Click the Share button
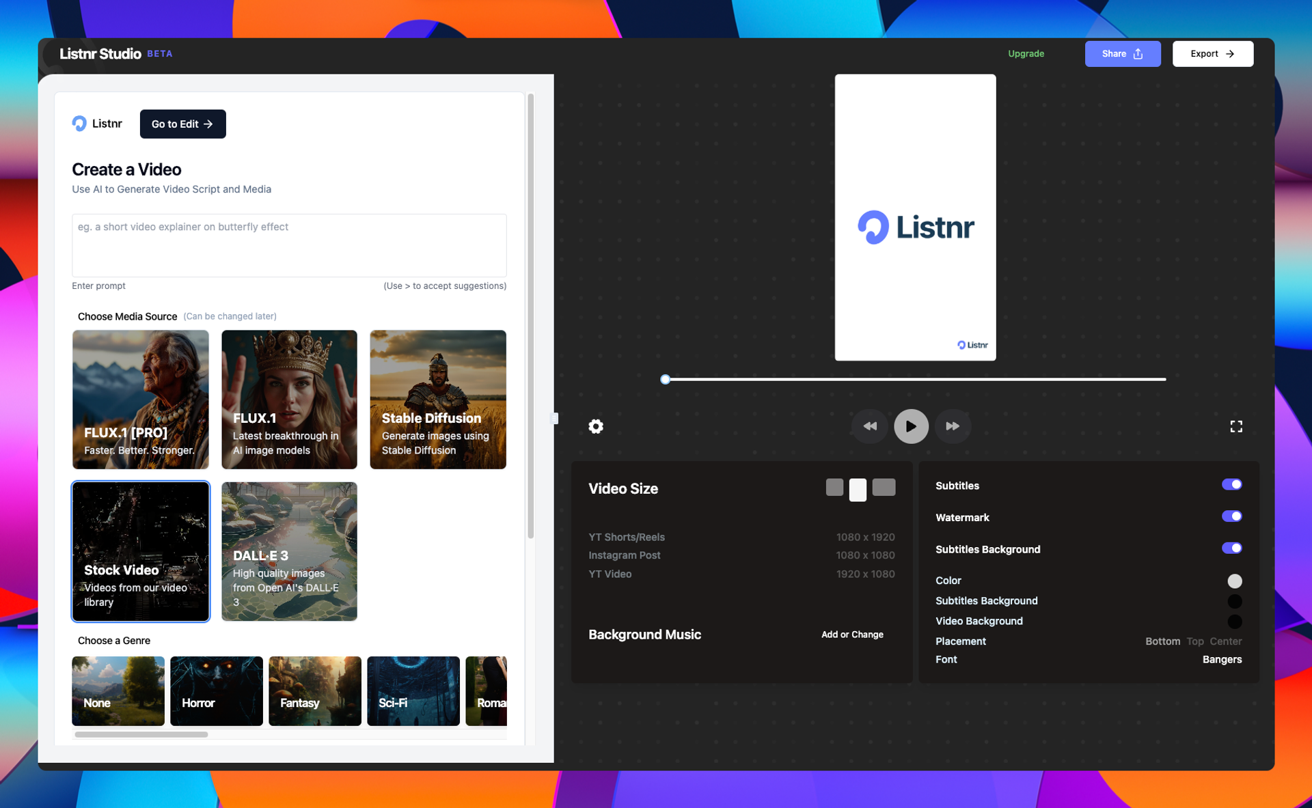This screenshot has width=1312, height=808. (x=1122, y=53)
